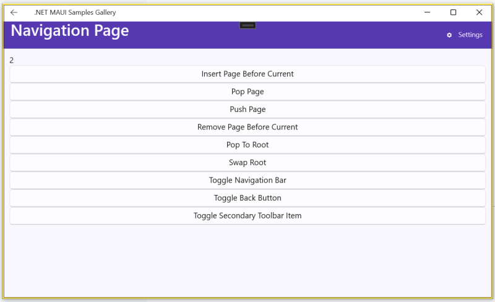
Task: Minimize the Samples Gallery window
Action: click(x=427, y=12)
